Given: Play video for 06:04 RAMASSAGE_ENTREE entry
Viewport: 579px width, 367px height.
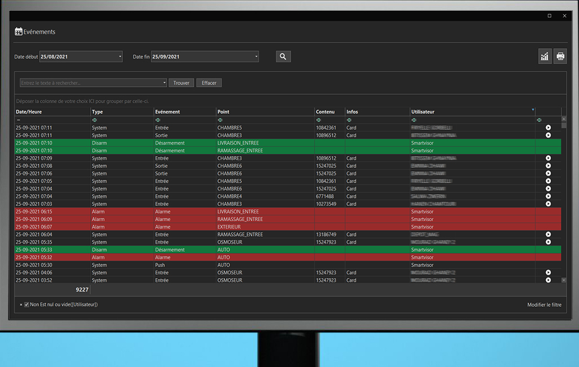Looking at the screenshot, I should tap(548, 234).
